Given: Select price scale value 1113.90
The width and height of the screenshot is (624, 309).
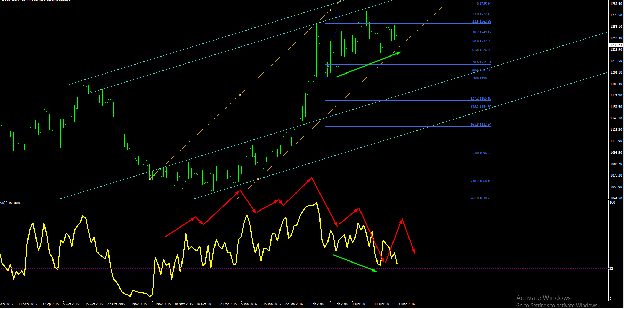Looking at the screenshot, I should [616, 141].
